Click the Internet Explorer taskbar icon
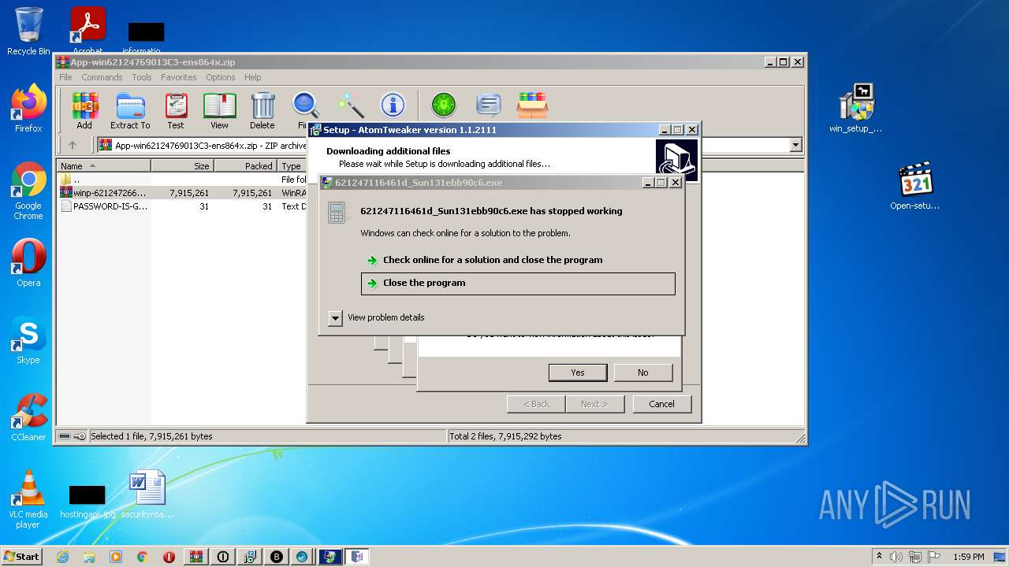The width and height of the screenshot is (1009, 567). click(62, 557)
